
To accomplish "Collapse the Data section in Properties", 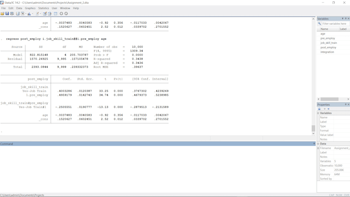I will [x=318, y=144].
